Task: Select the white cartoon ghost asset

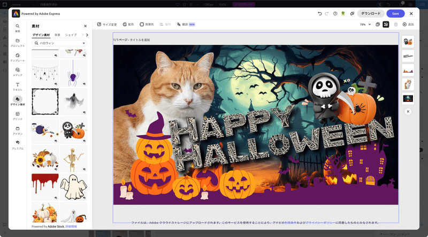Action: 73,187
